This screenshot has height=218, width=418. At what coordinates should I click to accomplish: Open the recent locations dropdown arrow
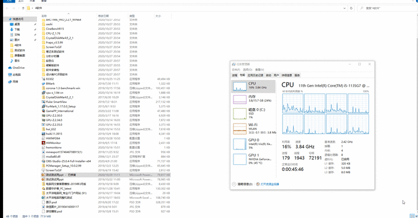point(19,8)
